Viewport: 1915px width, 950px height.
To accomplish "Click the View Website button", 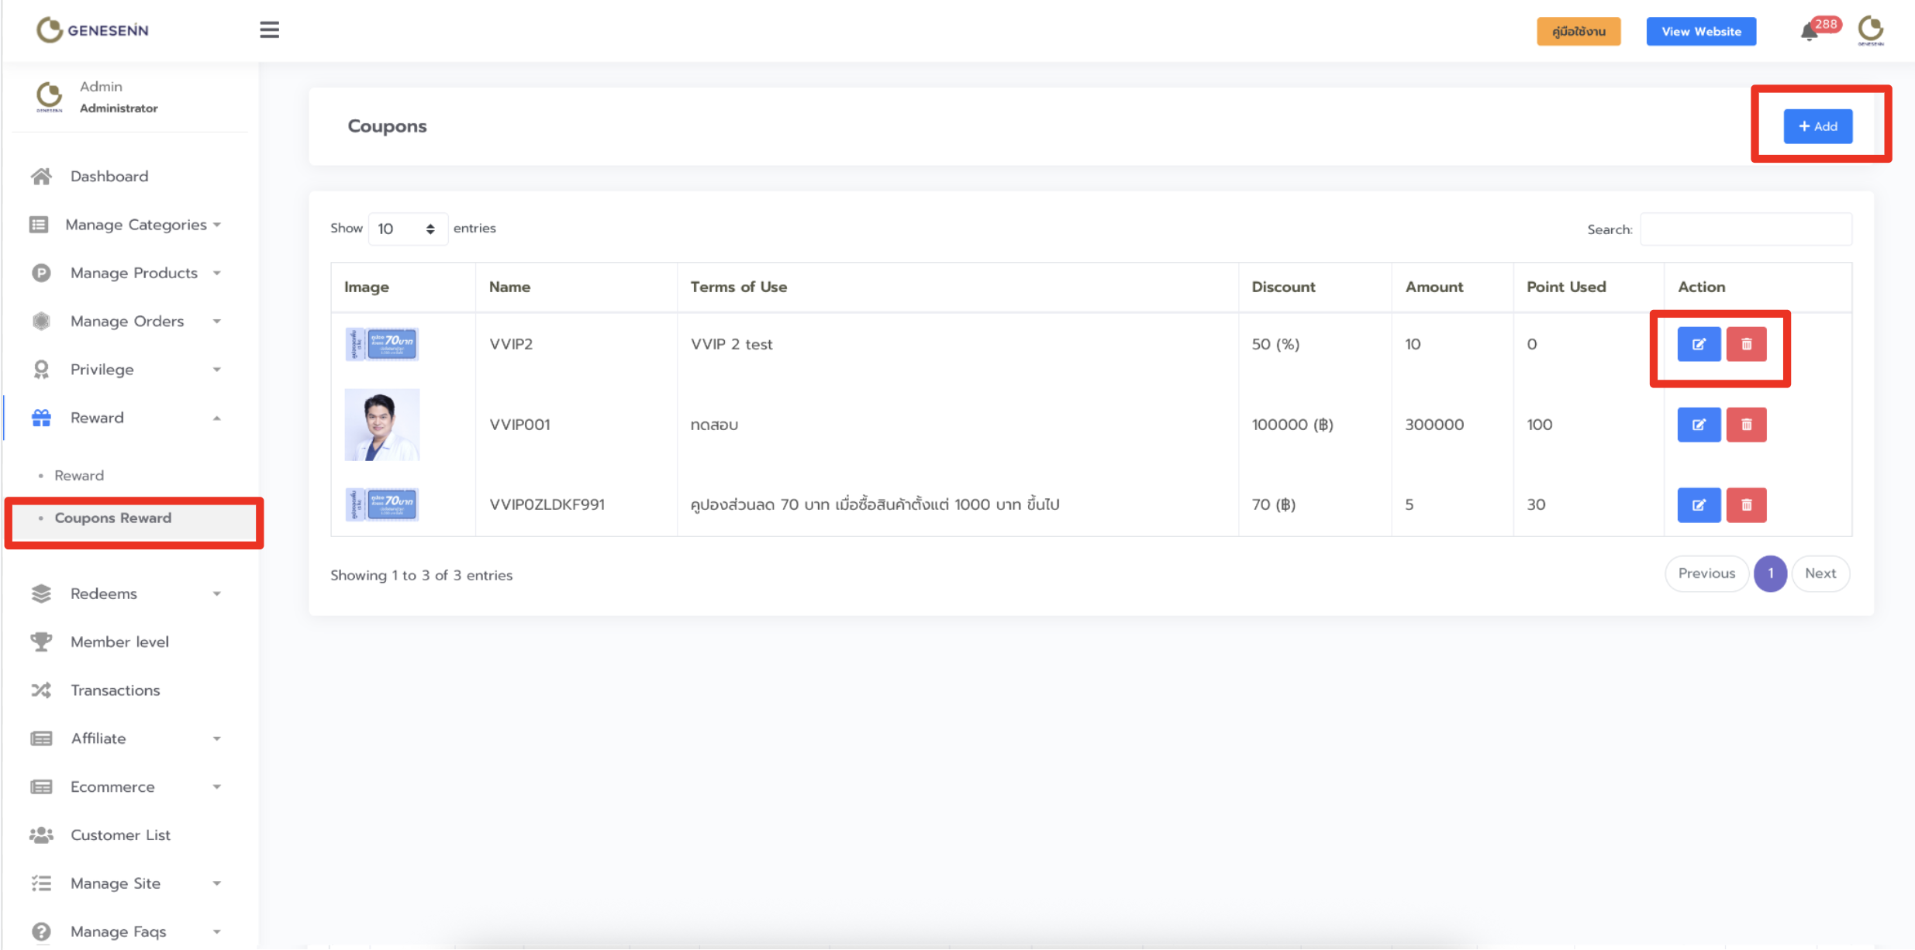I will 1701,32.
